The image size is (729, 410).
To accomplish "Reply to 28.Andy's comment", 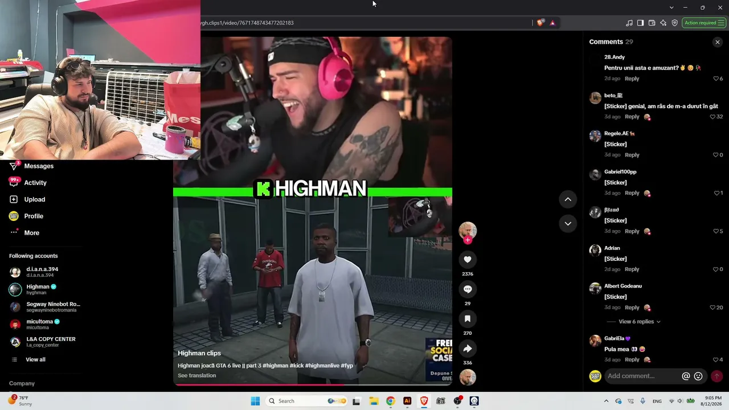I will click(632, 79).
